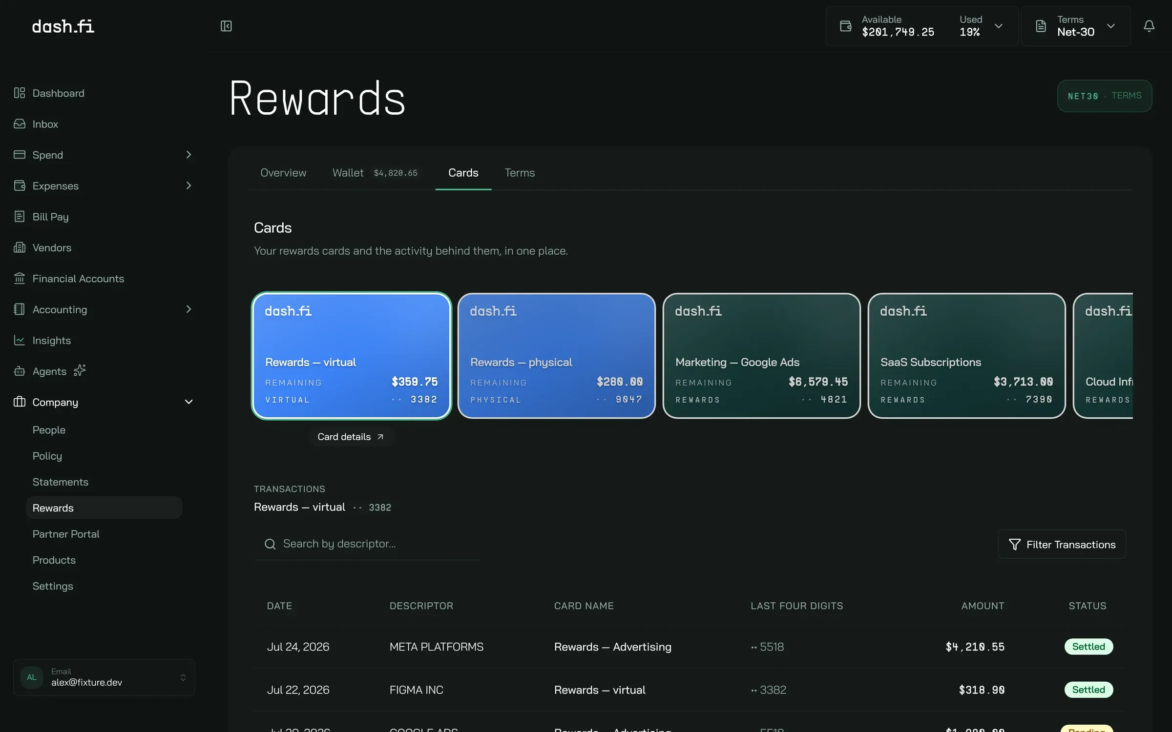Click the Insights chart icon
Viewport: 1172px width, 732px height.
click(20, 340)
